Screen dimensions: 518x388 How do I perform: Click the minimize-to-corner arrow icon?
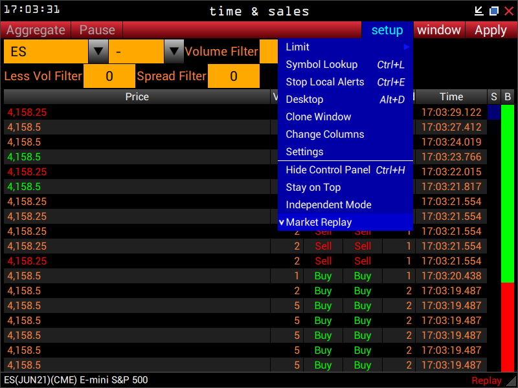click(479, 10)
